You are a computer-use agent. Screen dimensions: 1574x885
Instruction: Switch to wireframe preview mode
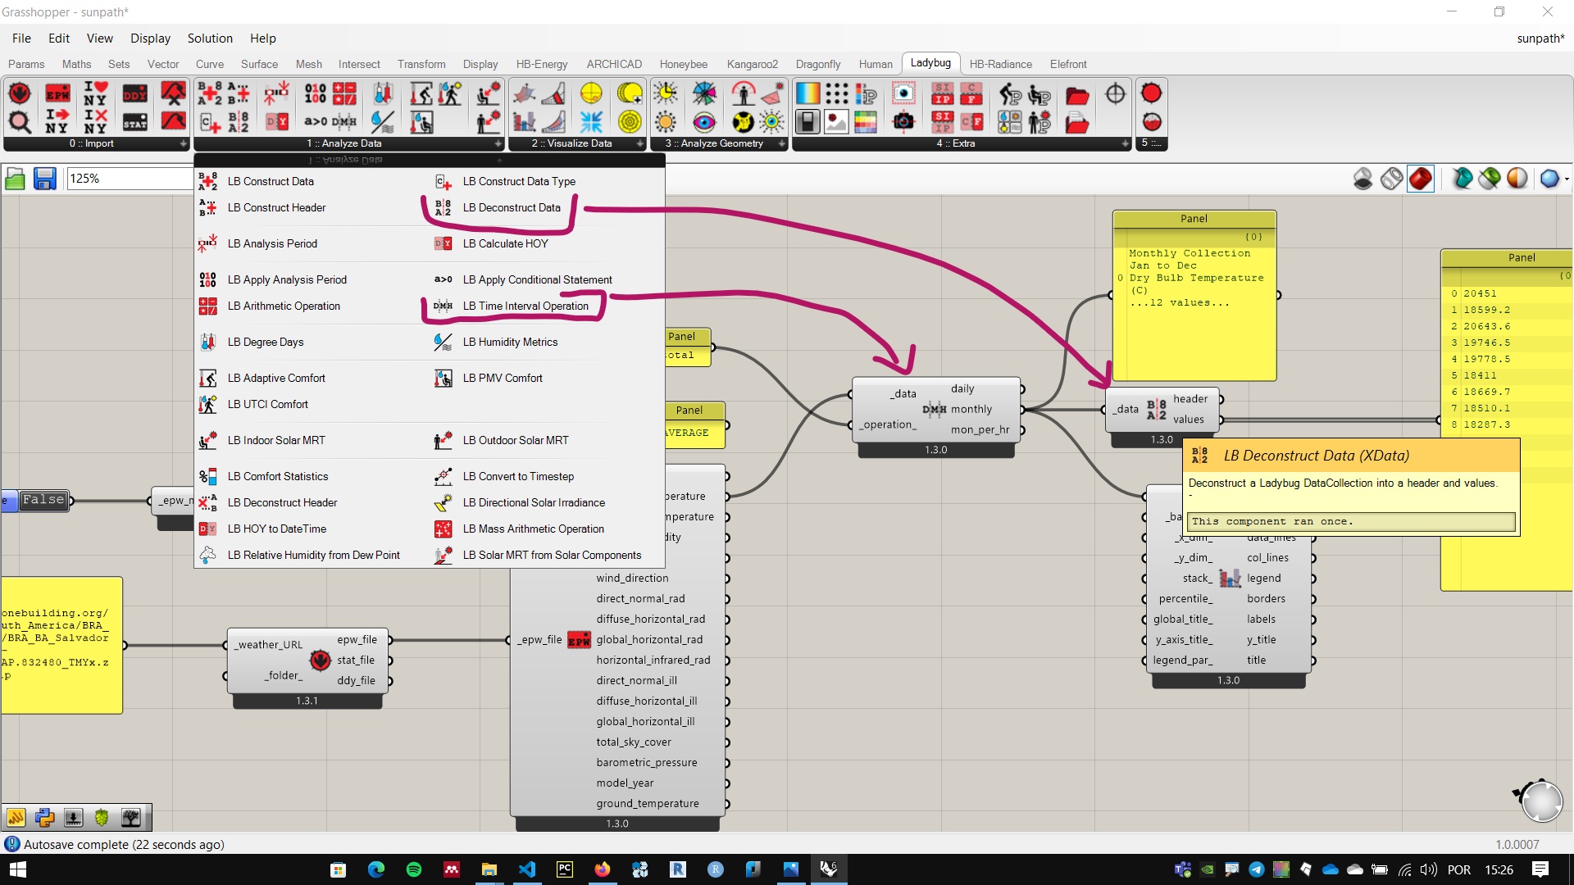[x=1391, y=179]
